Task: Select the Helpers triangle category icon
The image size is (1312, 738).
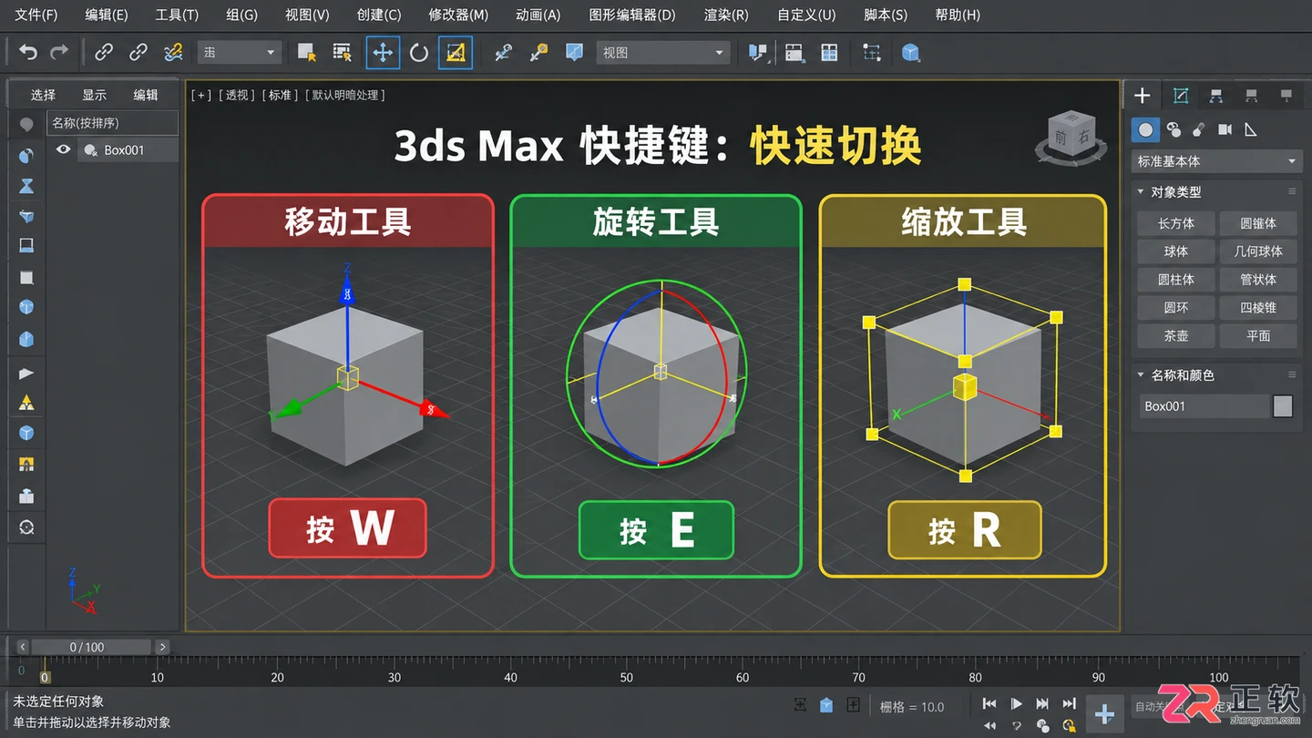Action: [1251, 130]
